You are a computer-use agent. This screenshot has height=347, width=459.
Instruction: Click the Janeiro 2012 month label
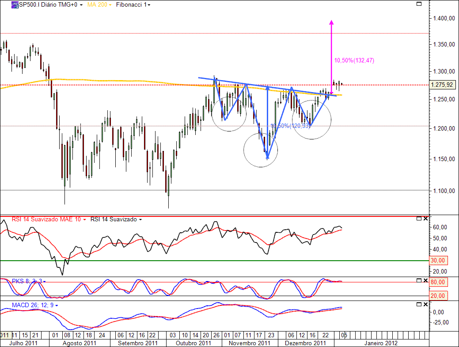click(x=381, y=343)
